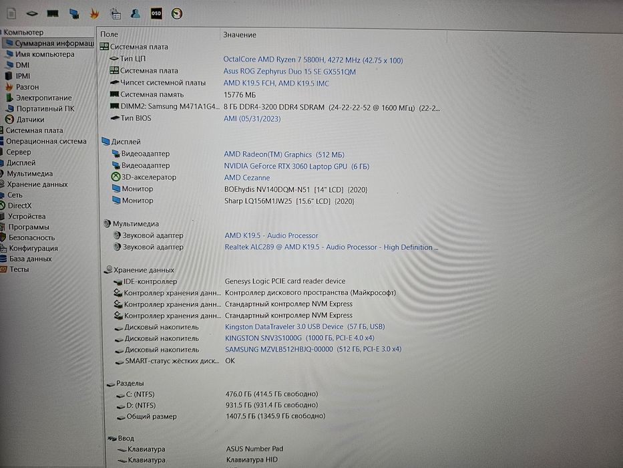Open AMD K19.5 FCH chipset link

coord(276,83)
